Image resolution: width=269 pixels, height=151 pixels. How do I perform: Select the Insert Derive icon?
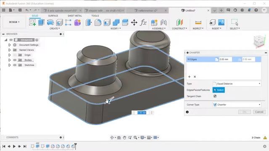coord(212,22)
